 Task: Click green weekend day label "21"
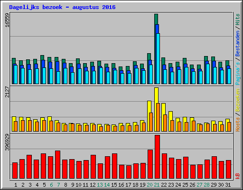[x=157, y=185]
